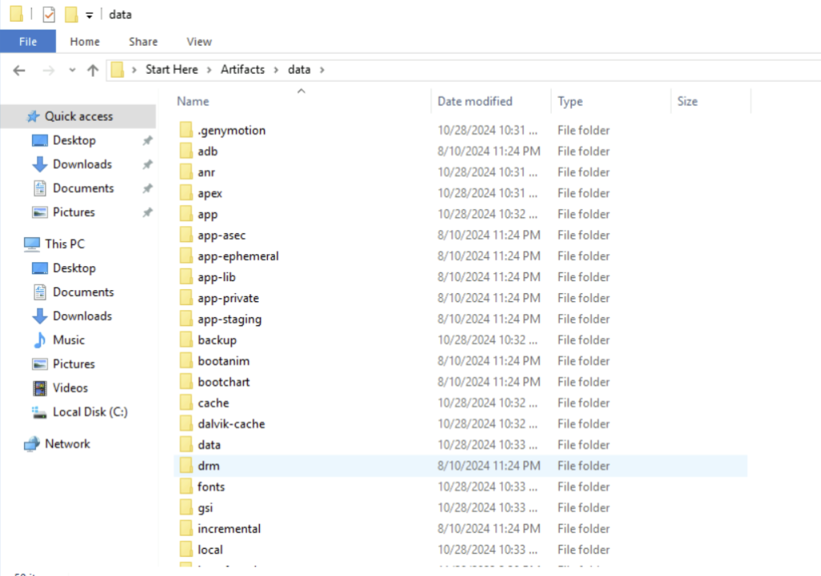Sort by the Name column header

(193, 102)
